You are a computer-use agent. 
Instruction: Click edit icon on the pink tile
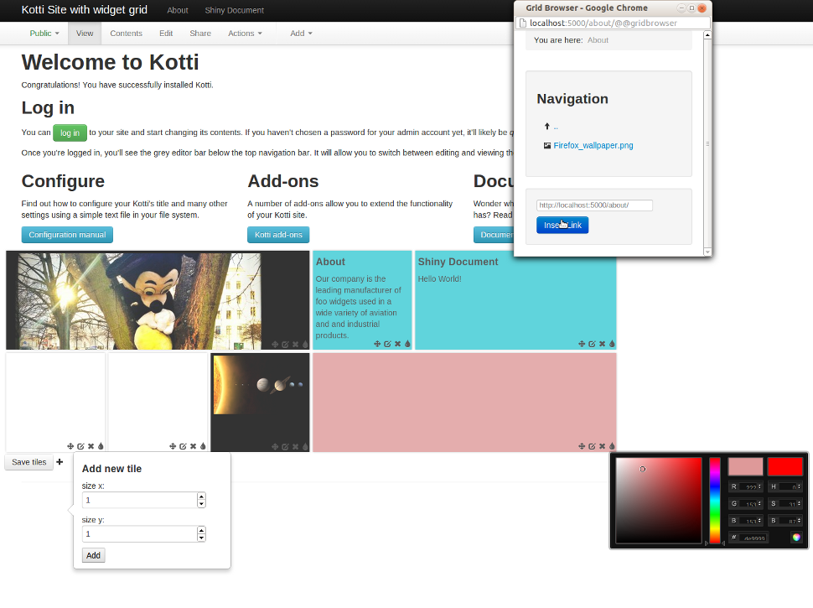point(592,446)
